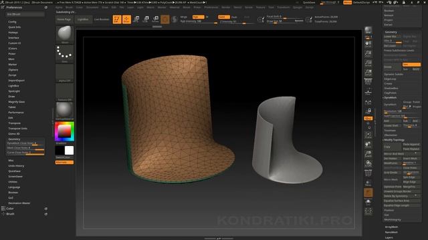Screen dimensions: 428x240
Task: Toggle the orange Menus button
Action: (x=348, y=3)
